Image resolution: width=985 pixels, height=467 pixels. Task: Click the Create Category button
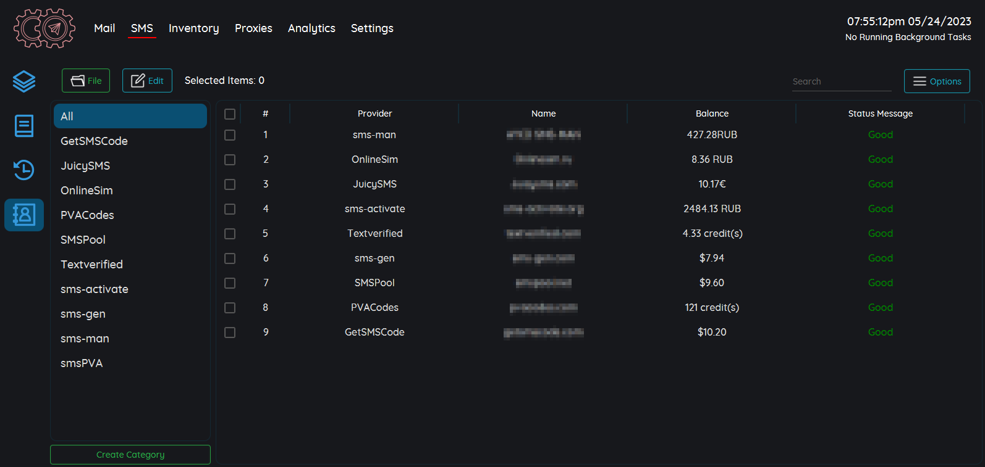click(130, 455)
